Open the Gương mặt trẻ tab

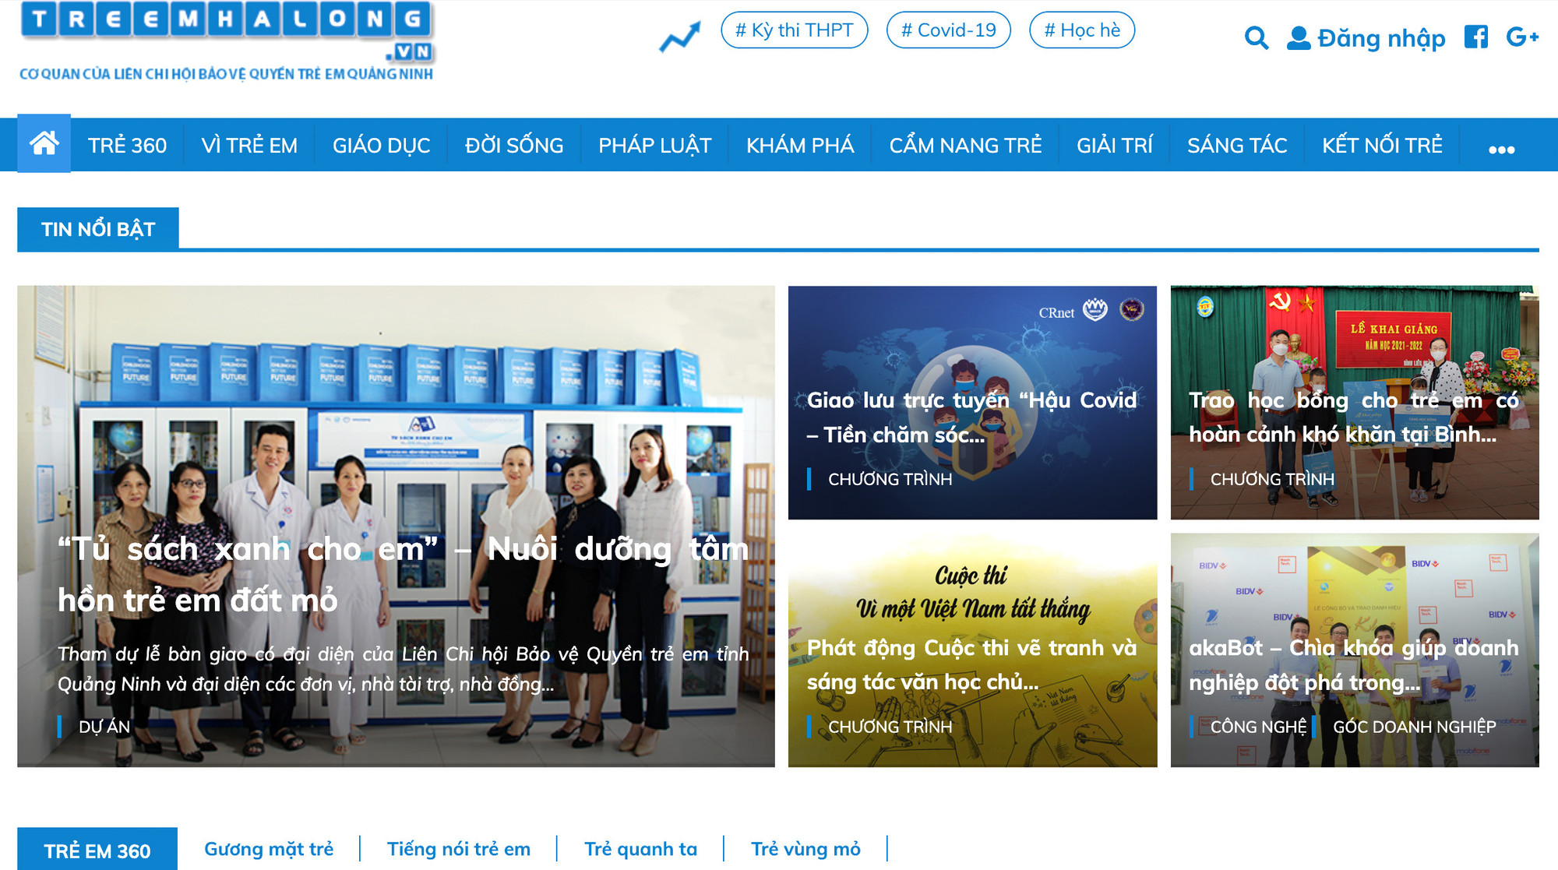[x=269, y=849]
